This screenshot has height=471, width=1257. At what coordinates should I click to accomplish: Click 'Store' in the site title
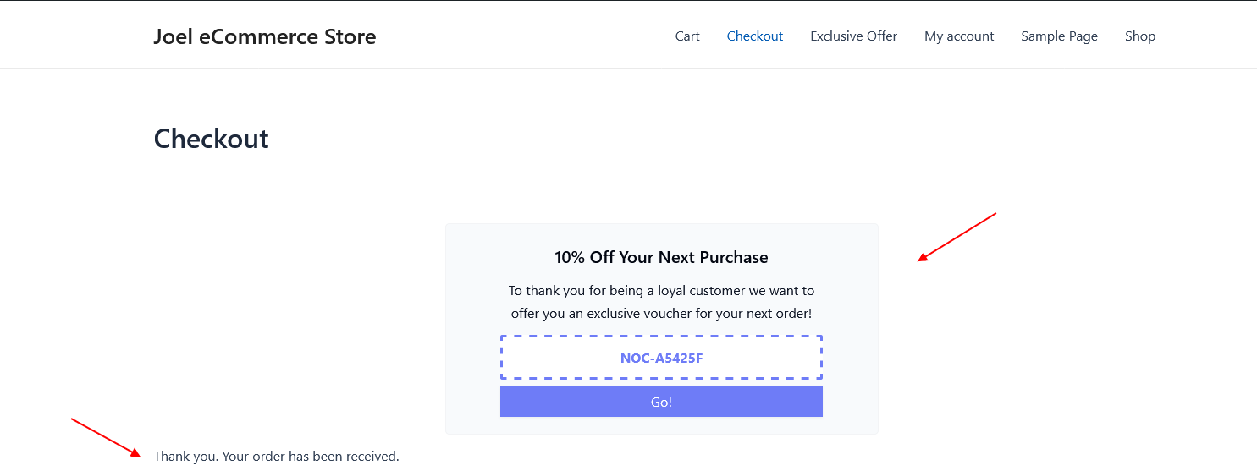coord(349,37)
